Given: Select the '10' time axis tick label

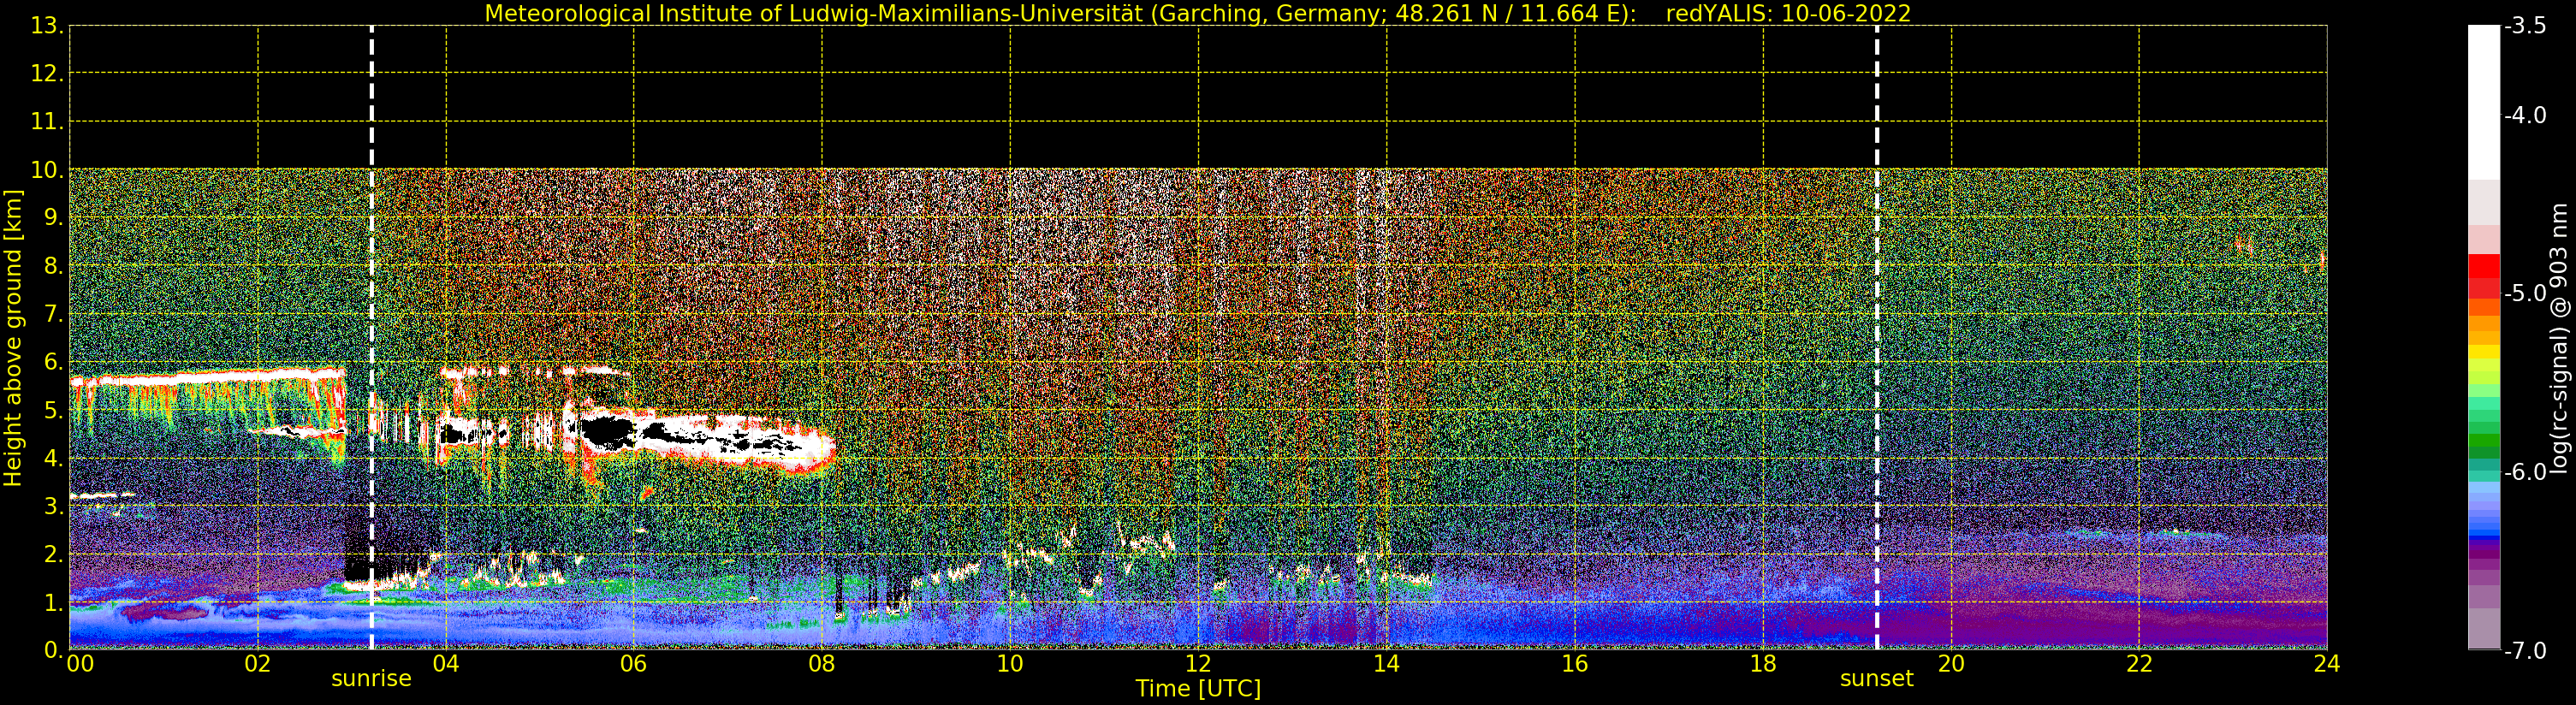Looking at the screenshot, I should point(1010,663).
